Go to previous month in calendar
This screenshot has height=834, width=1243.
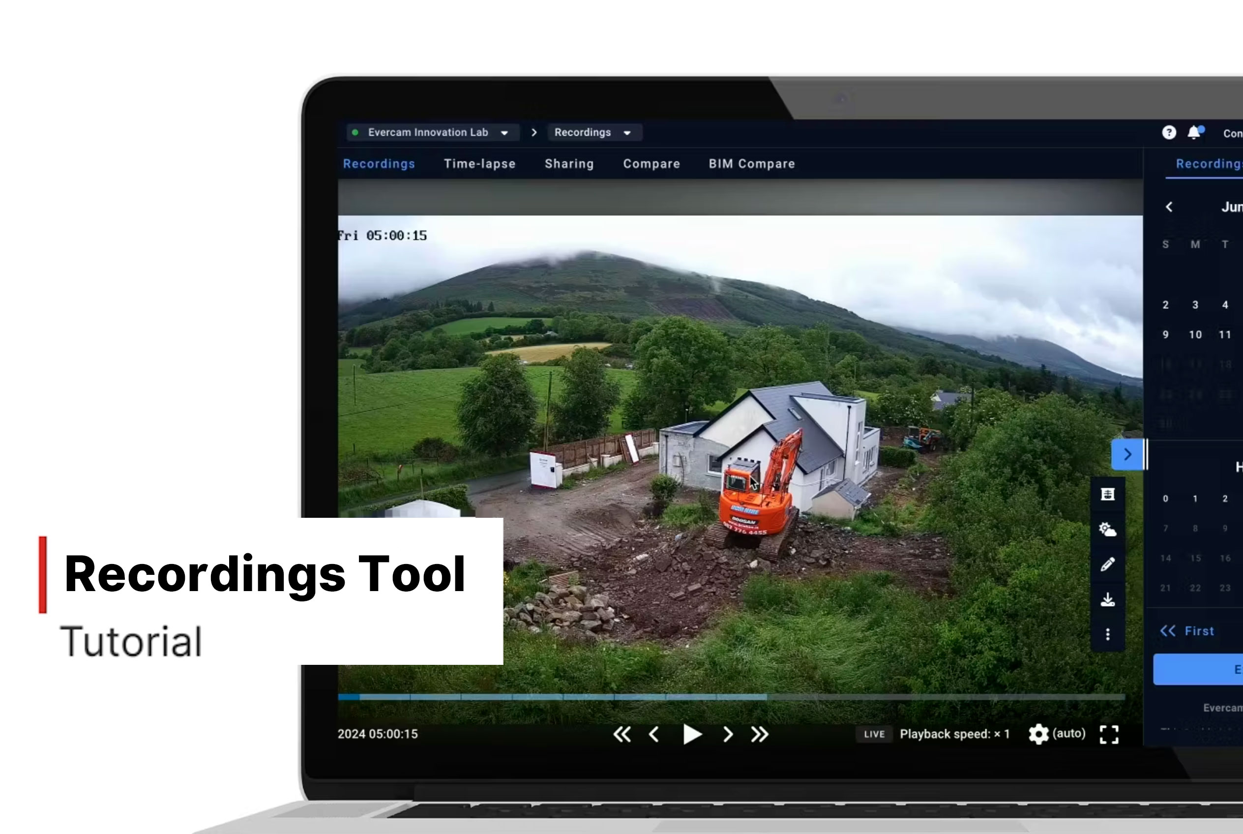tap(1169, 207)
